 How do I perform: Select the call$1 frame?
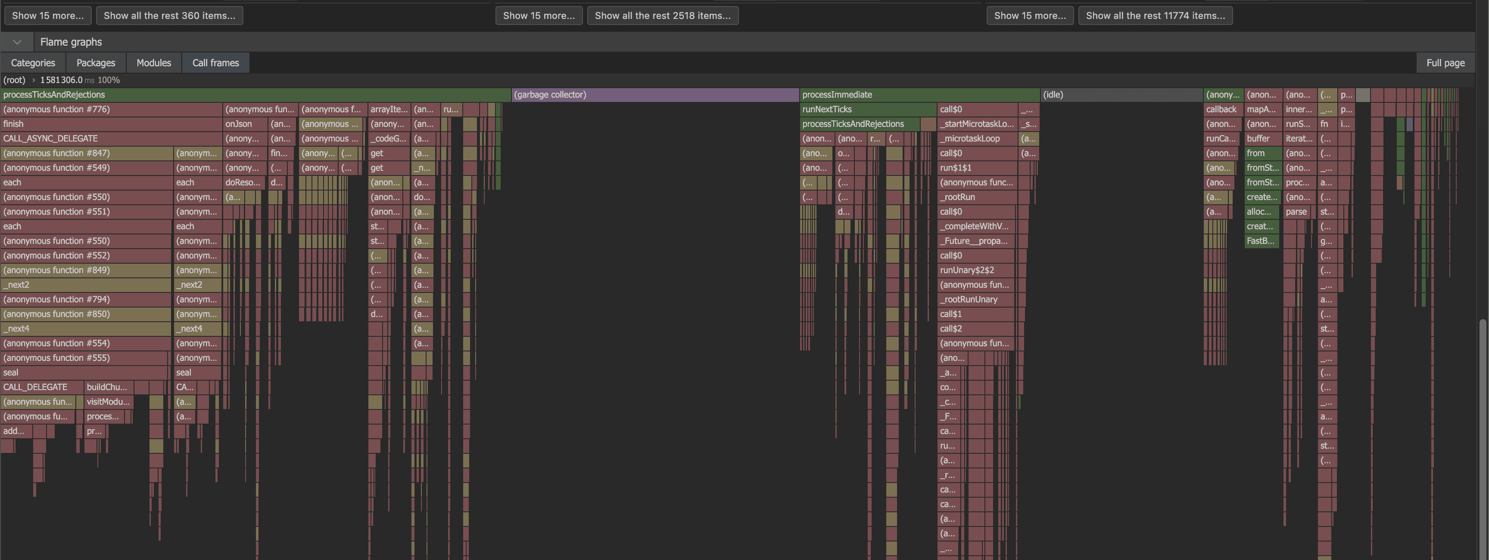(x=976, y=314)
